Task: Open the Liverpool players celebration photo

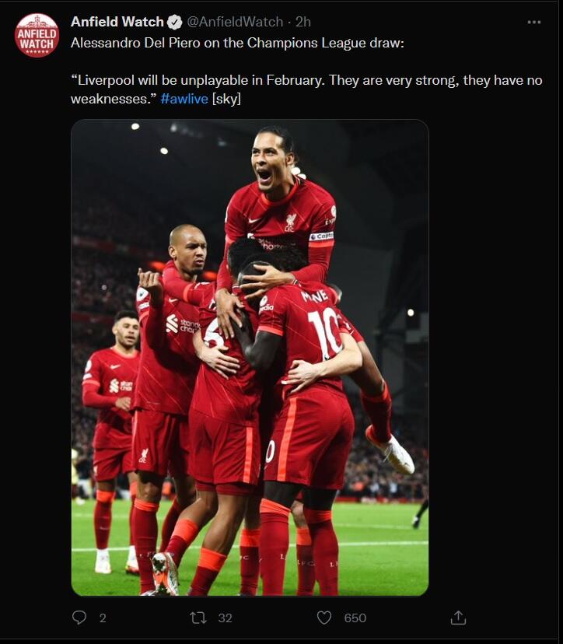Action: (x=250, y=357)
